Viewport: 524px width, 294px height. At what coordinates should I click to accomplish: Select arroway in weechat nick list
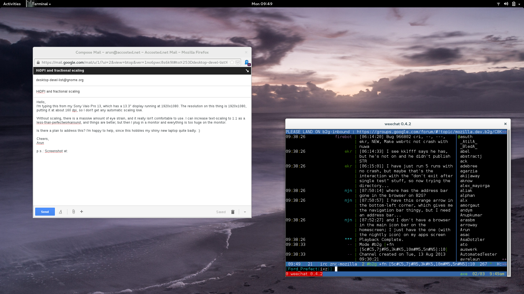(469, 225)
